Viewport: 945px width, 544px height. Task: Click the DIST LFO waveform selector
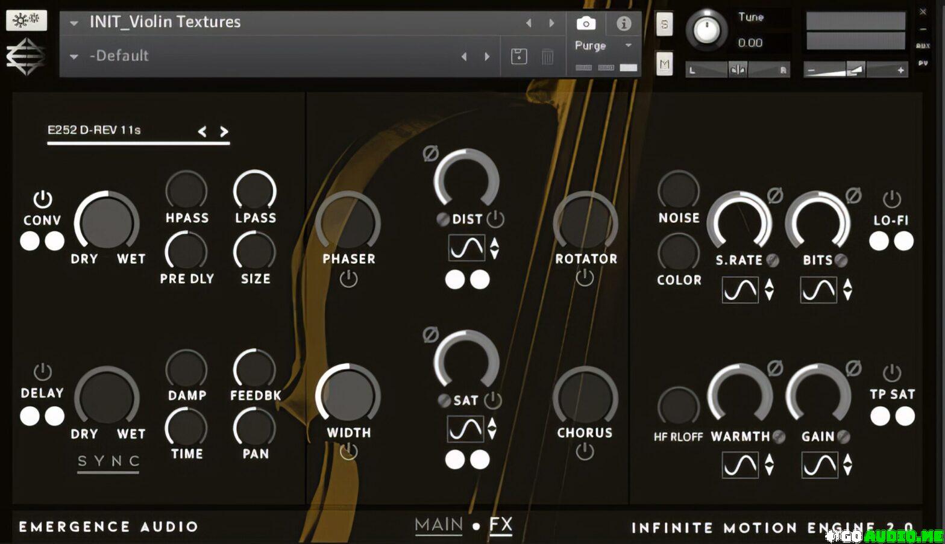coord(467,248)
